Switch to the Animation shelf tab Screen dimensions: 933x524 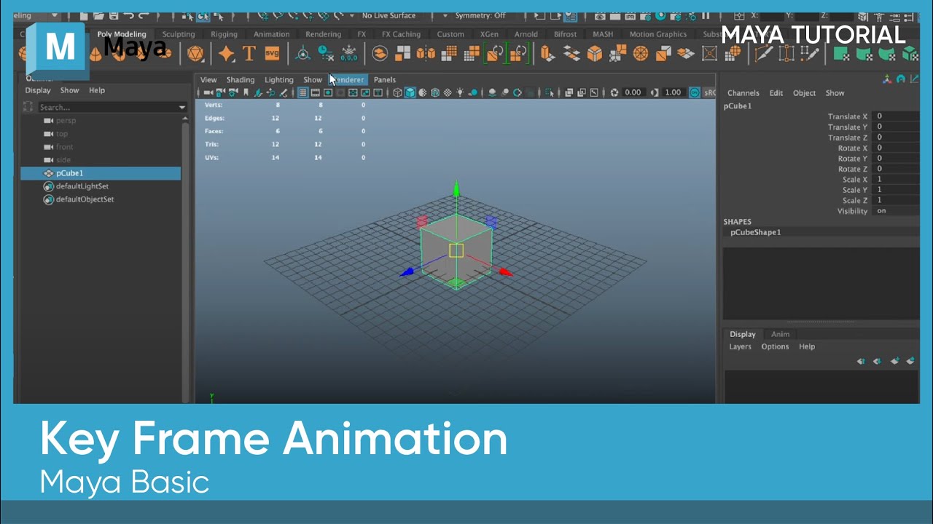click(x=271, y=34)
